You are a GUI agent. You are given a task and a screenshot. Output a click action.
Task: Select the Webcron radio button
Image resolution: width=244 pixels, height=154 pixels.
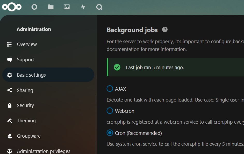tap(110, 111)
